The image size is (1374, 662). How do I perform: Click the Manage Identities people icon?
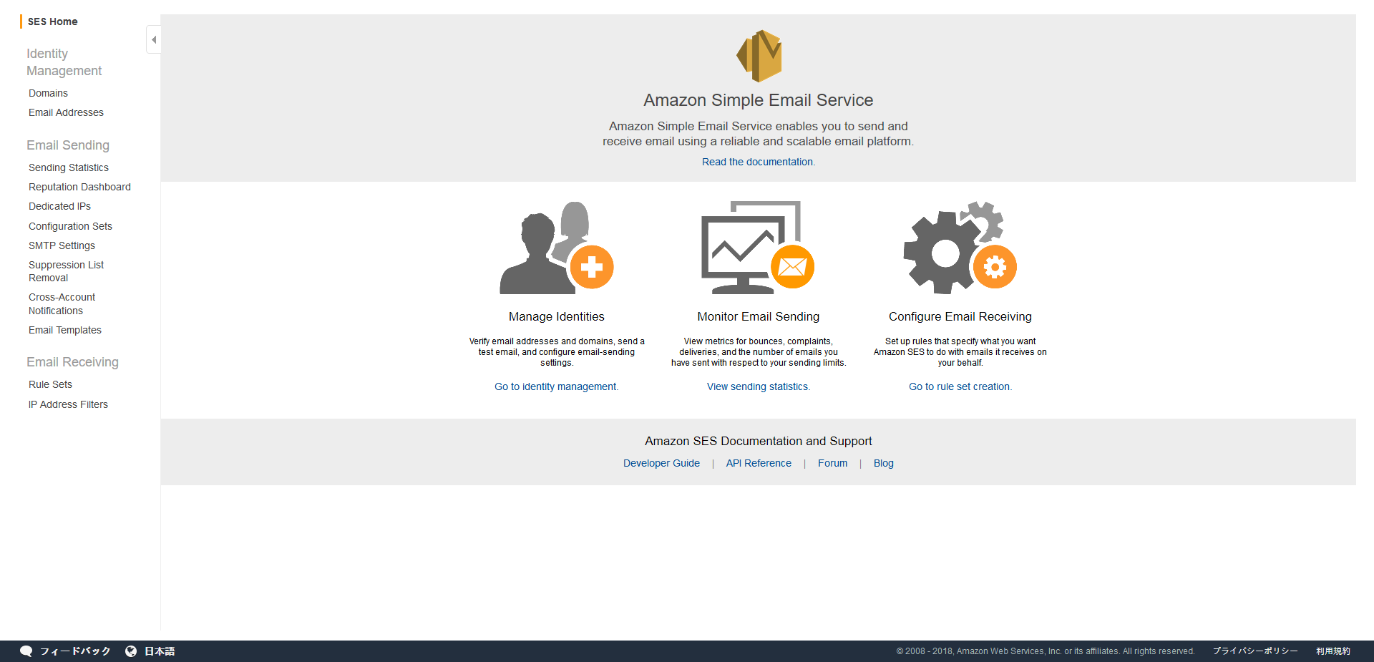pos(557,248)
